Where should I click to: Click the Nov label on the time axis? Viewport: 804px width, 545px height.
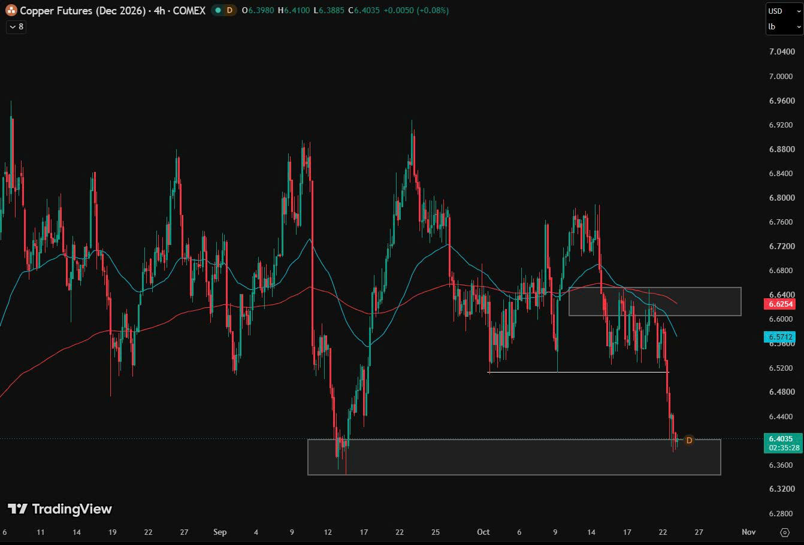[x=748, y=532]
